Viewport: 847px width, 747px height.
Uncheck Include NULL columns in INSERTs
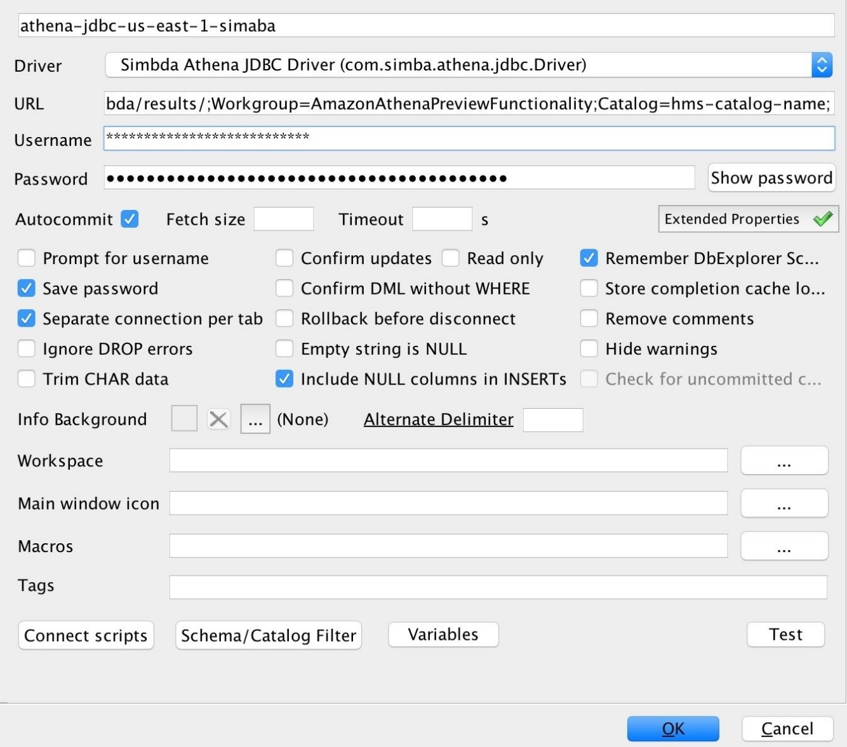tap(284, 379)
